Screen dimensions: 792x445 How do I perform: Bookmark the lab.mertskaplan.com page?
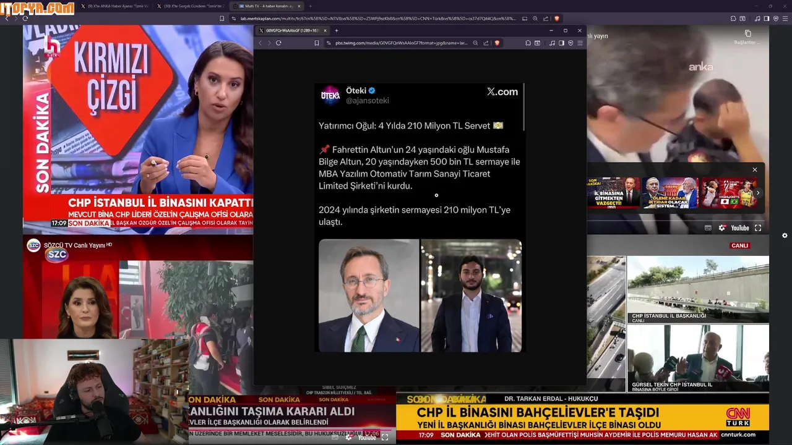(x=222, y=19)
